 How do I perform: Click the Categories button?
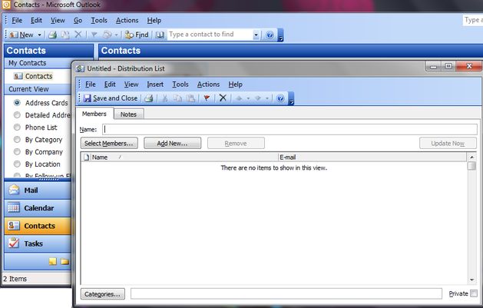click(103, 294)
